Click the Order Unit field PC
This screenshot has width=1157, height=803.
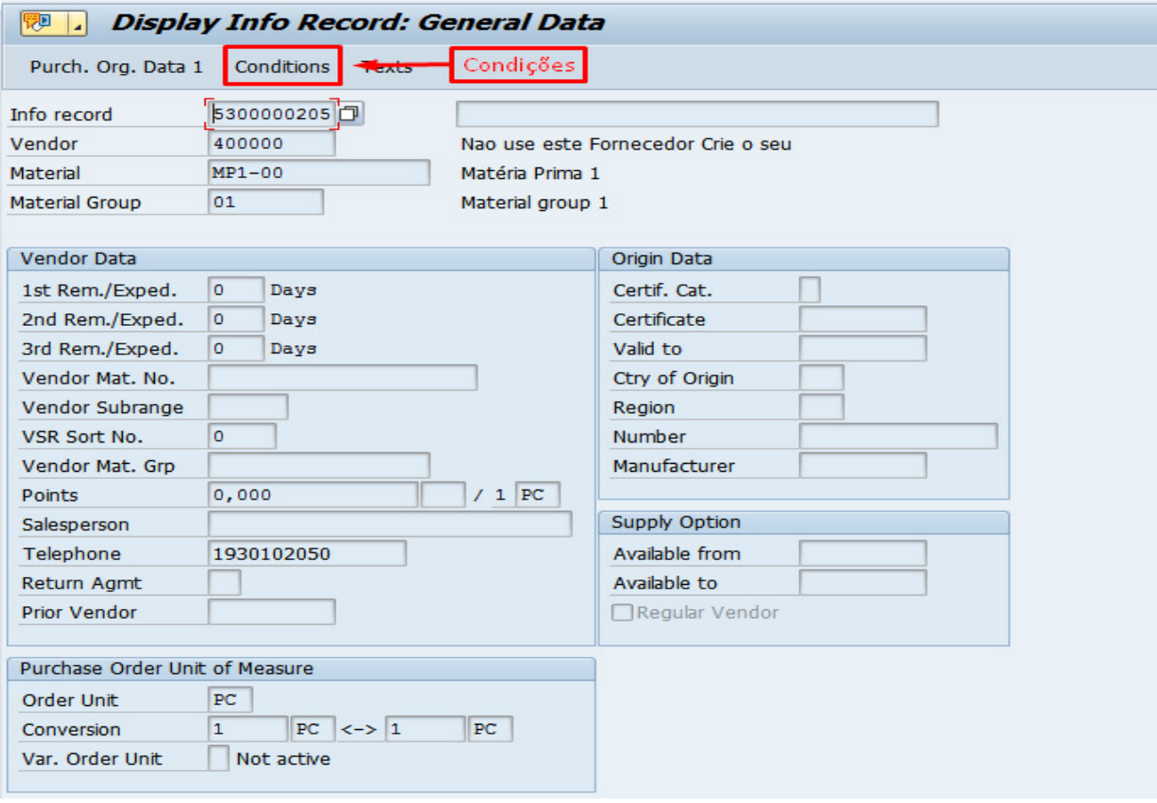point(230,700)
